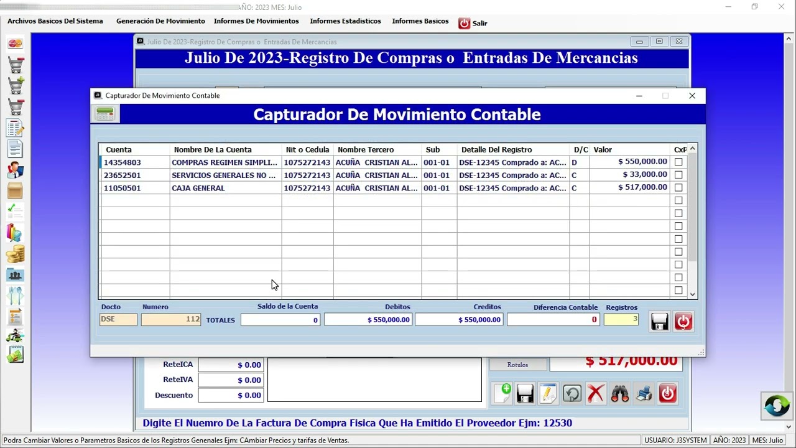Image resolution: width=796 pixels, height=448 pixels.
Task: Save the accounting movement with floppy disk icon
Action: click(660, 321)
